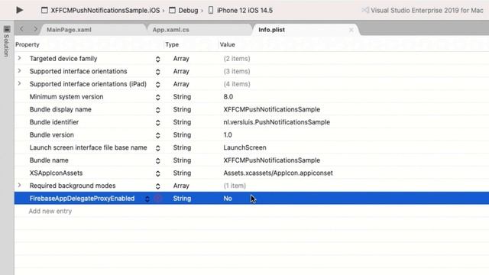Screen dimensions: 489x275
Task: Choose the iPhone 12 iOS 14.5 device target
Action: 240,10
